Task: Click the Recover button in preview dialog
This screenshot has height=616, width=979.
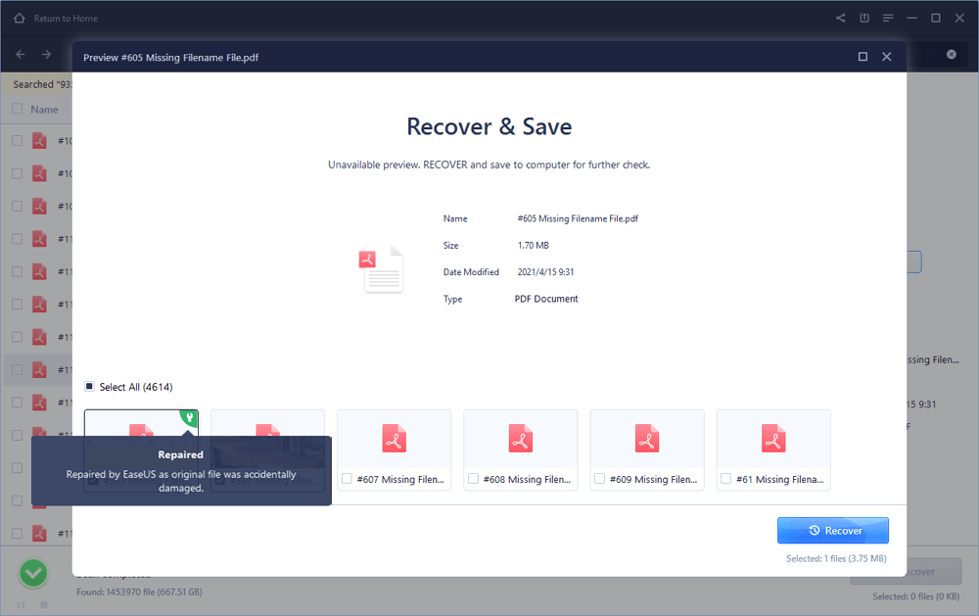Action: coord(832,531)
